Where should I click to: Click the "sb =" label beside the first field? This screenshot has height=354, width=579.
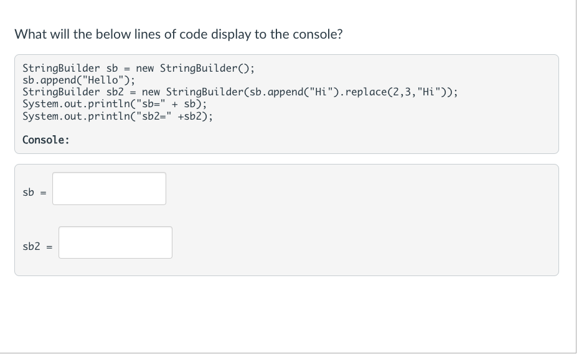coord(34,193)
